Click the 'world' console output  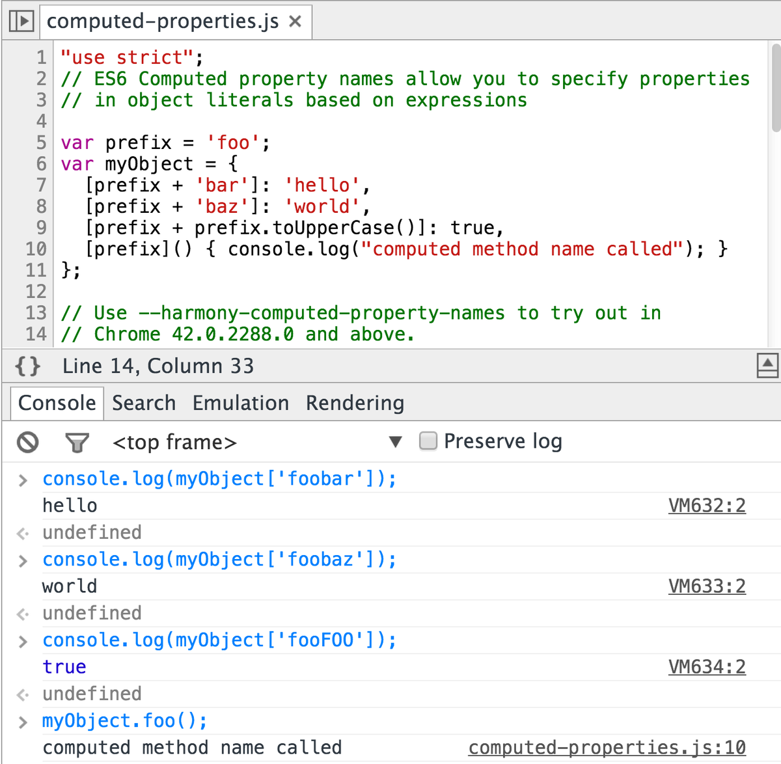coord(70,586)
